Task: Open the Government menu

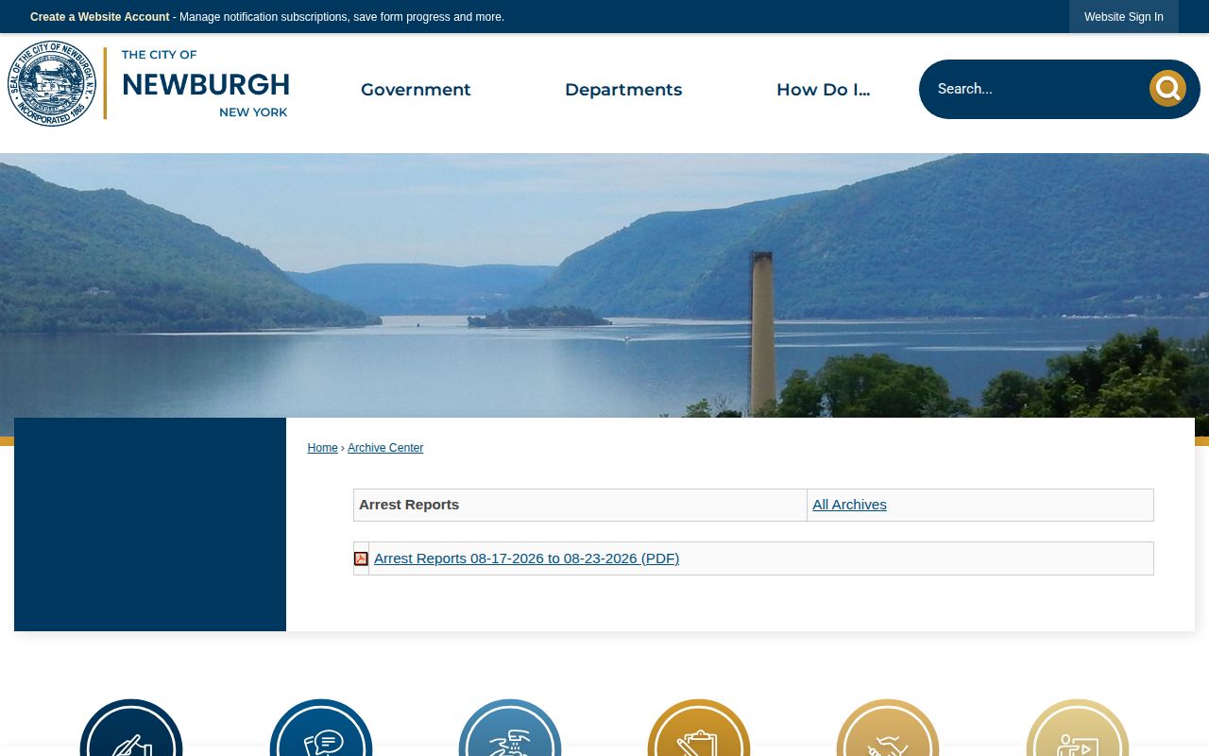Action: [416, 90]
